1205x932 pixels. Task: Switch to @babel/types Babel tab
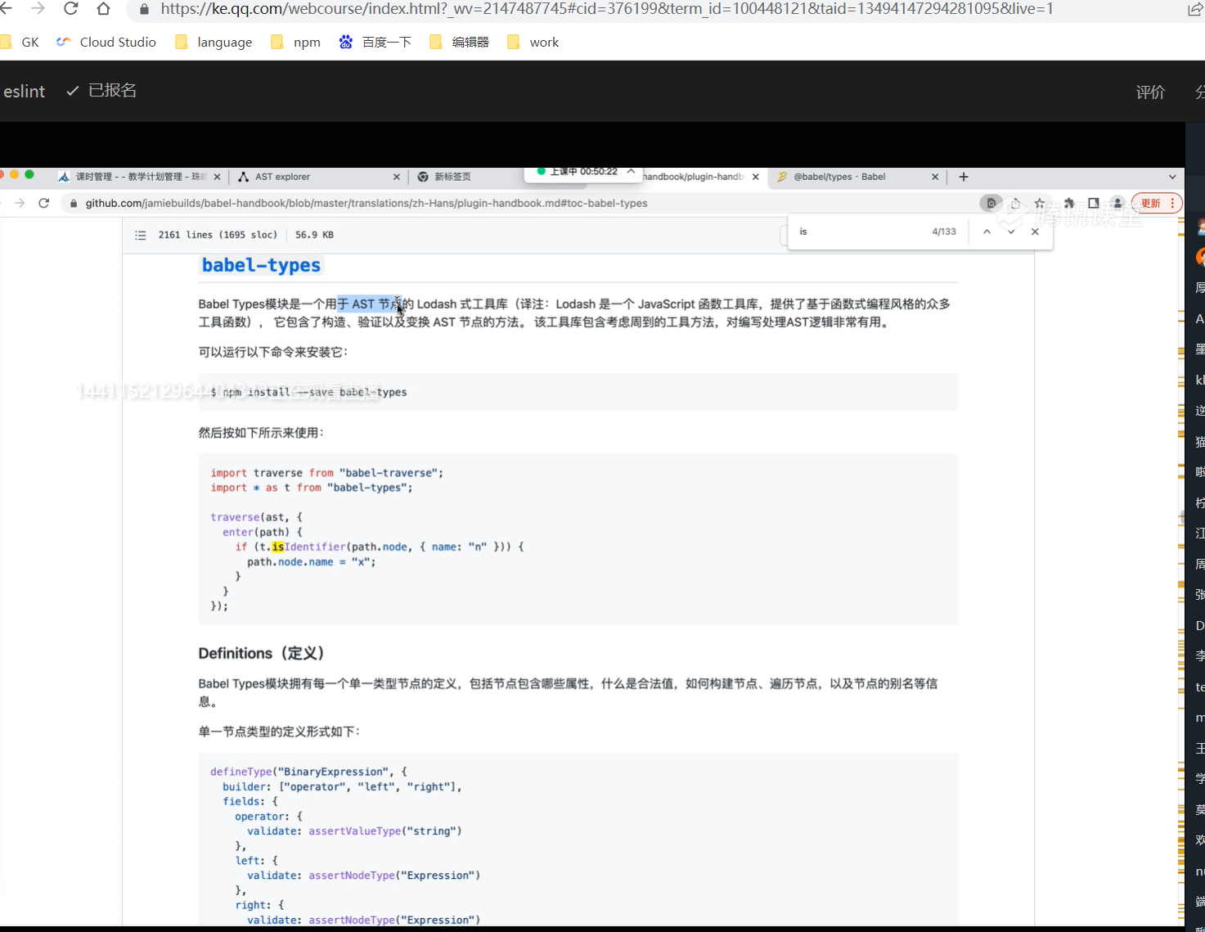click(x=839, y=177)
